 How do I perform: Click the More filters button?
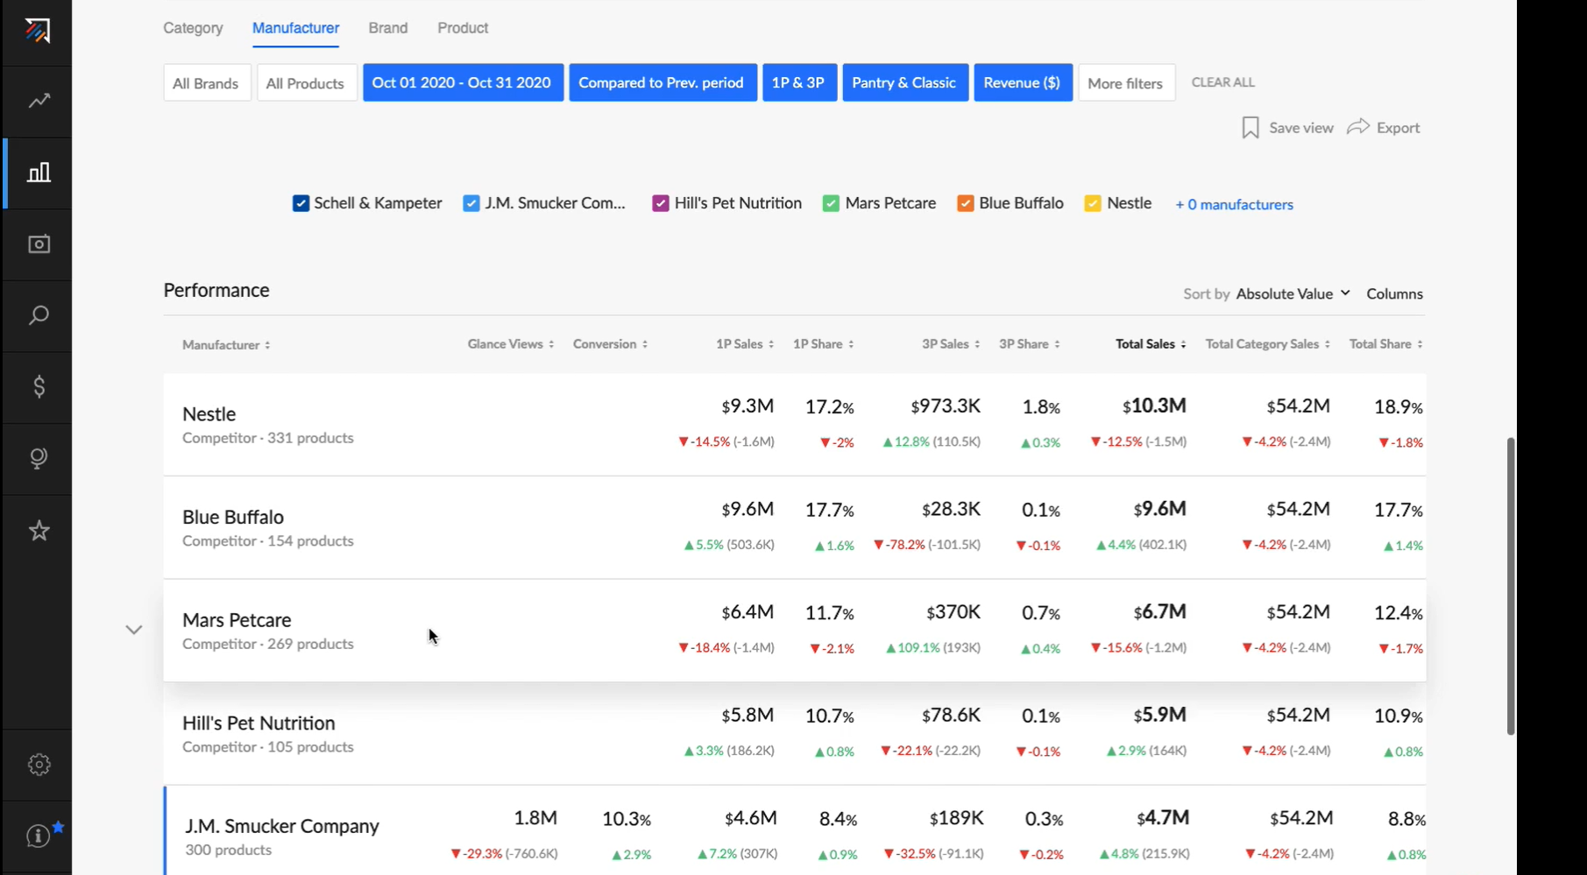tap(1125, 83)
